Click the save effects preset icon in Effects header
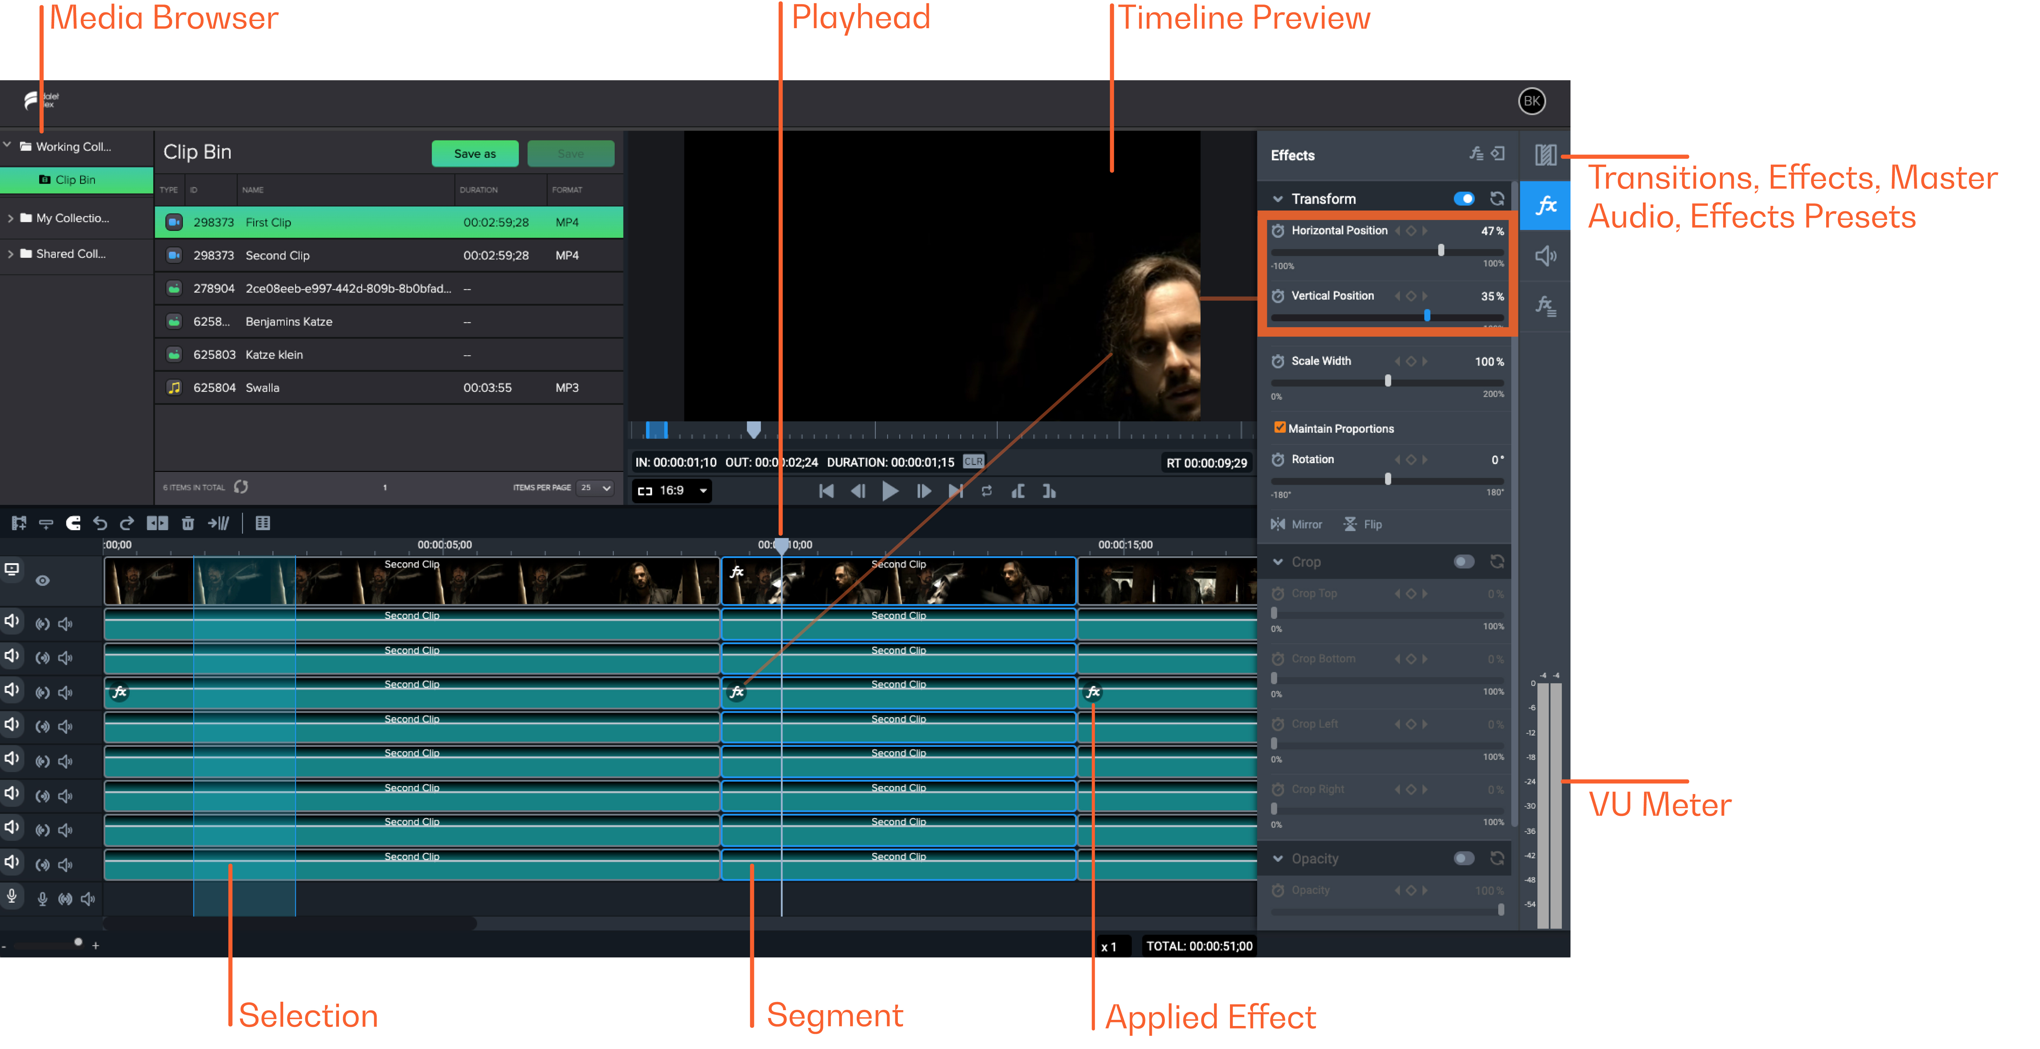The width and height of the screenshot is (2040, 1049). 1476,154
